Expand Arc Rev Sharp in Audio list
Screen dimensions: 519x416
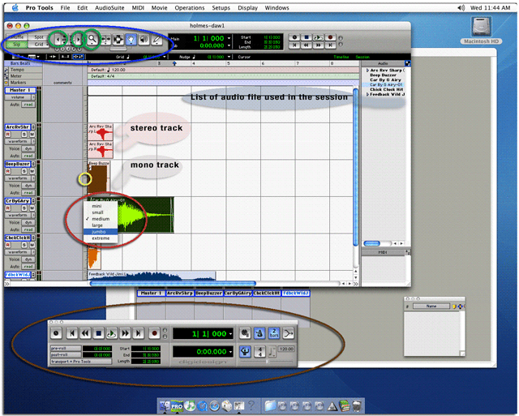click(367, 71)
